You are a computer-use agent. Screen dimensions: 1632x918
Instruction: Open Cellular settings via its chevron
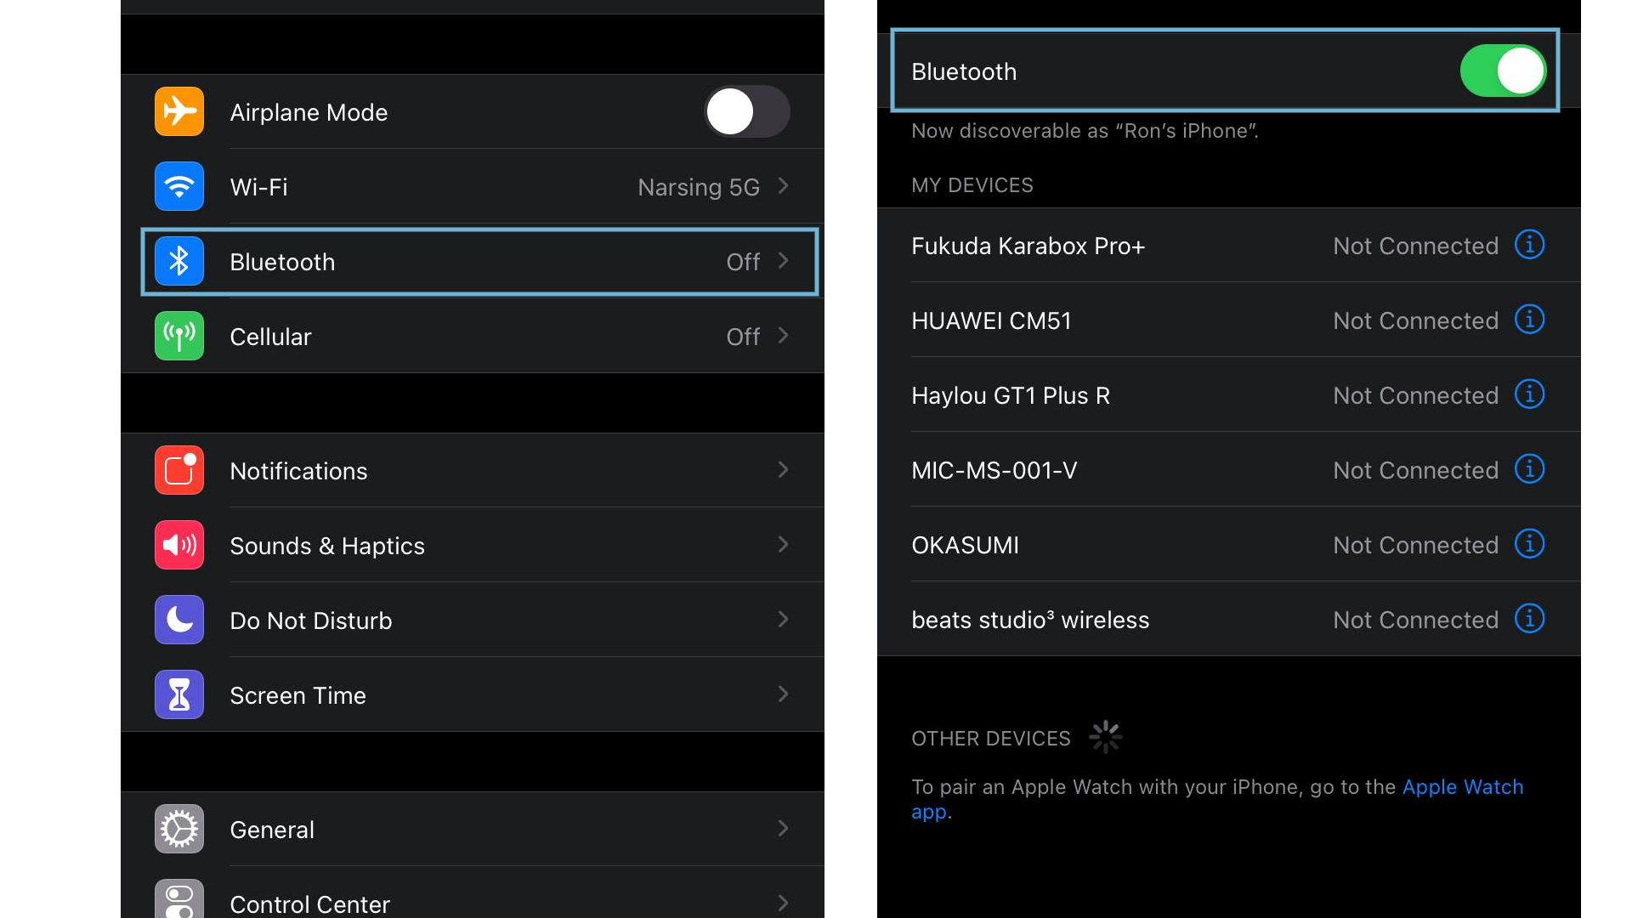pyautogui.click(x=784, y=335)
